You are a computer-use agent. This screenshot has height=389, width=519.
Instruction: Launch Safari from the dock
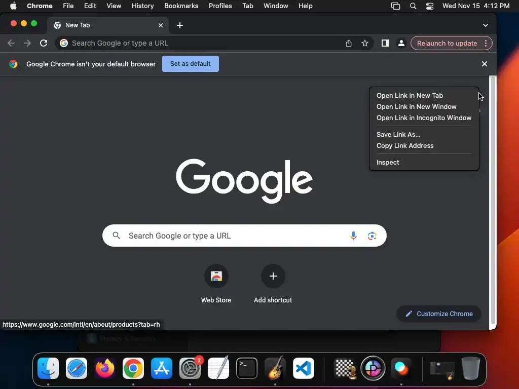coord(77,368)
